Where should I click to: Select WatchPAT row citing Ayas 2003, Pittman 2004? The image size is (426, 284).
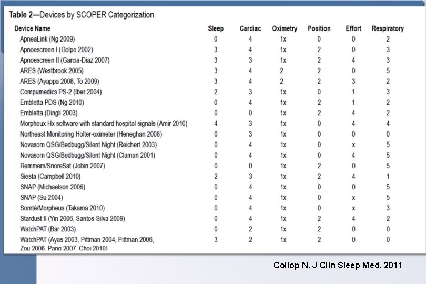click(x=87, y=244)
